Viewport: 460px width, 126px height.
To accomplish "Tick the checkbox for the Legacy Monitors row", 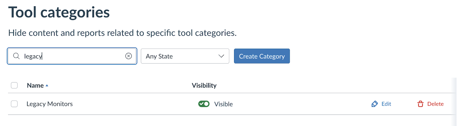I will [x=14, y=104].
